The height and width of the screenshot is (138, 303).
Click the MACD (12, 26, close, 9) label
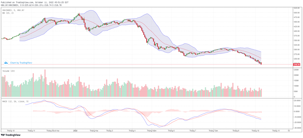coord(15,101)
